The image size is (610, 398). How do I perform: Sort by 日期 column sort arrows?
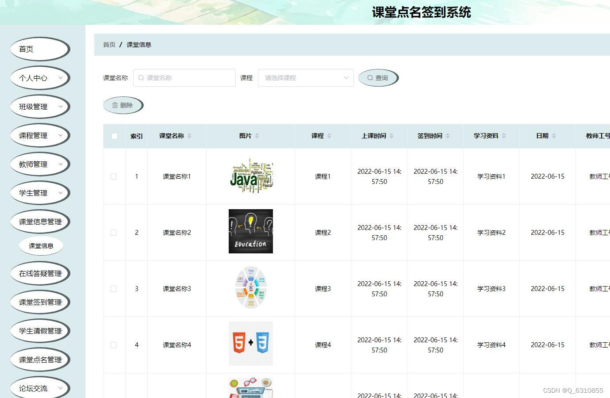(554, 136)
